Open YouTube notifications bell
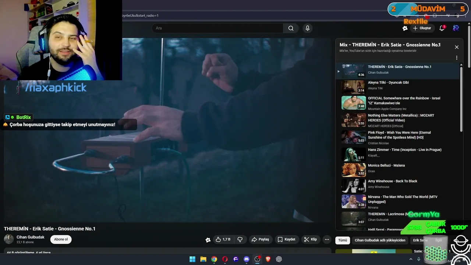The width and height of the screenshot is (471, 265). pos(442,28)
